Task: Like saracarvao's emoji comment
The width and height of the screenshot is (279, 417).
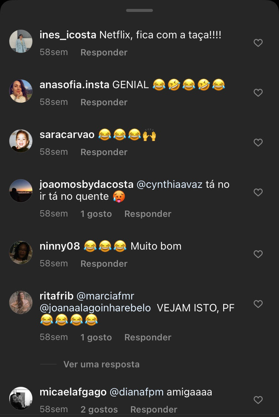Action: (258, 142)
